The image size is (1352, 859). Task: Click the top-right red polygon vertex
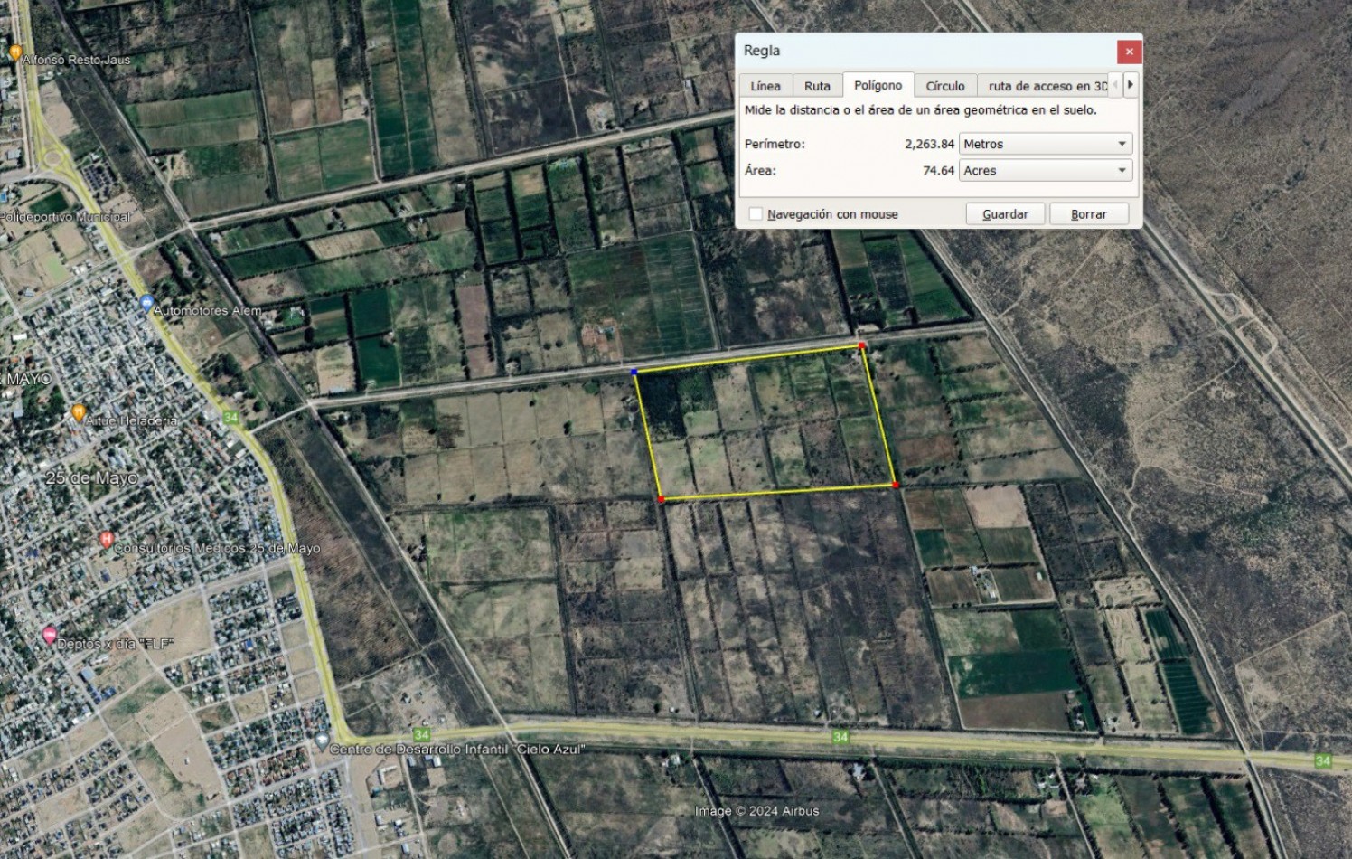[862, 345]
